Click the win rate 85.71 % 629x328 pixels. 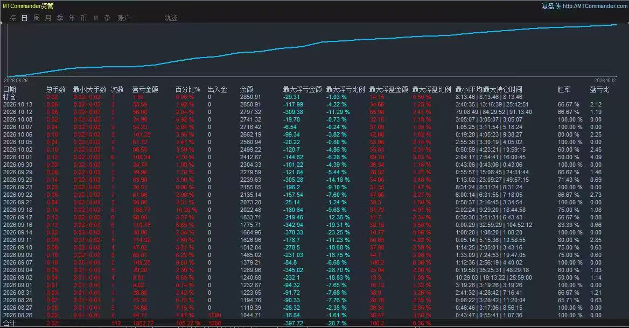(x=570, y=301)
